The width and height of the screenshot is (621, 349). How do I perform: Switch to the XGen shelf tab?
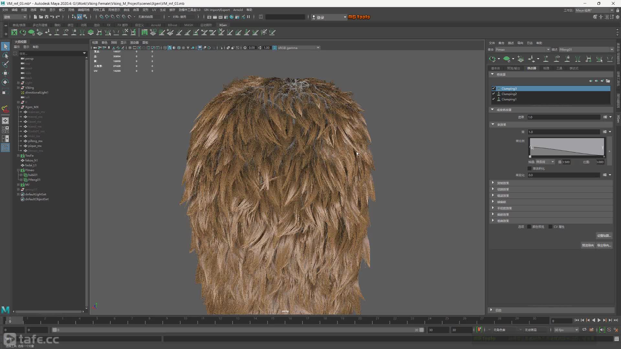tap(223, 25)
